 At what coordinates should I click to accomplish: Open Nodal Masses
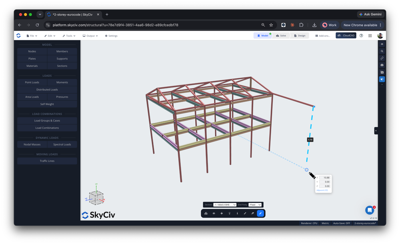coord(32,144)
